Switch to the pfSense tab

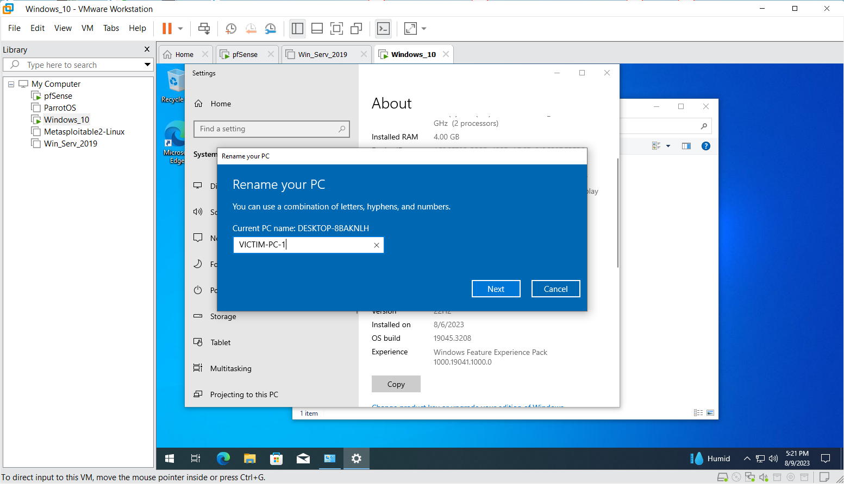coord(245,54)
